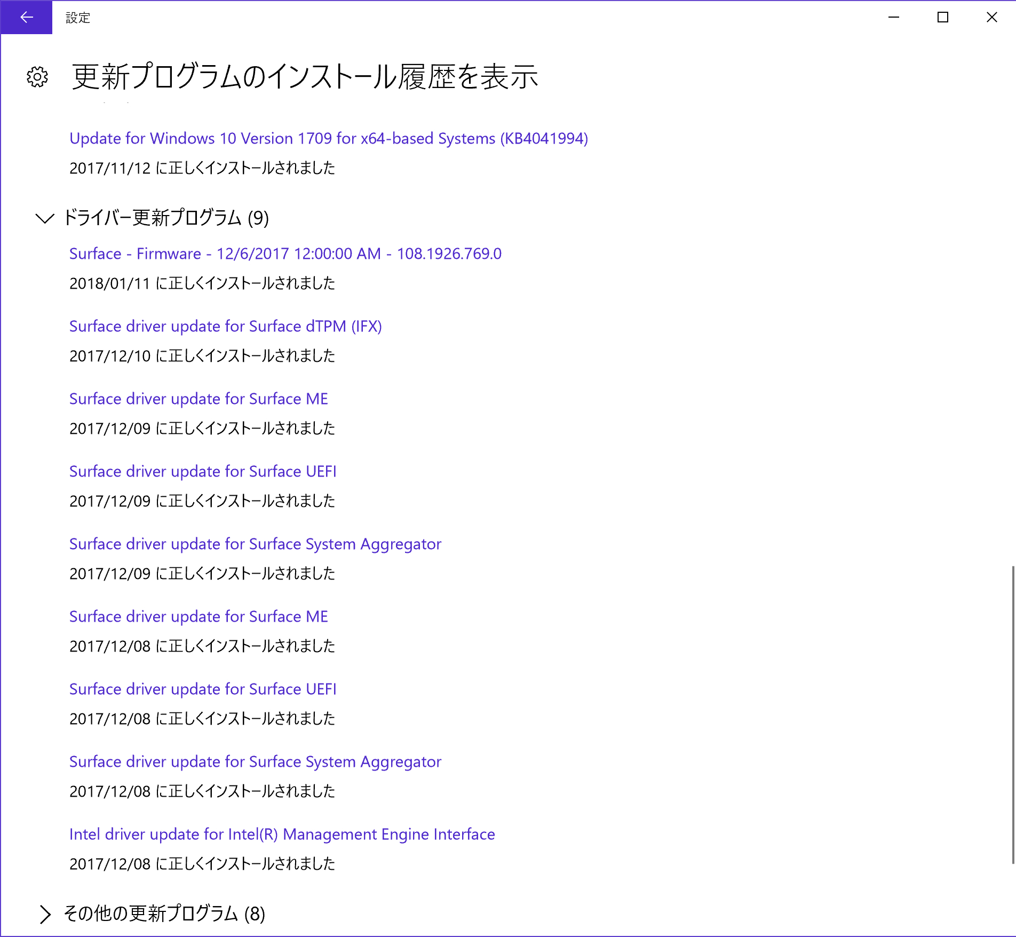Maximize the 設定 window
1016x937 pixels.
point(943,18)
